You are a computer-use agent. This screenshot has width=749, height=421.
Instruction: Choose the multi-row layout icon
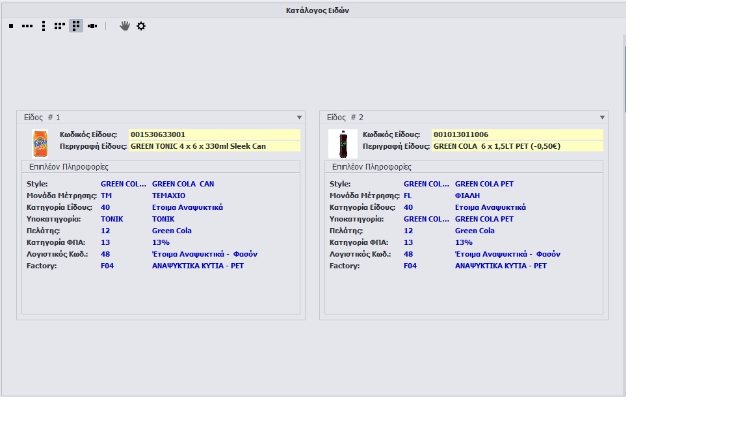(59, 26)
